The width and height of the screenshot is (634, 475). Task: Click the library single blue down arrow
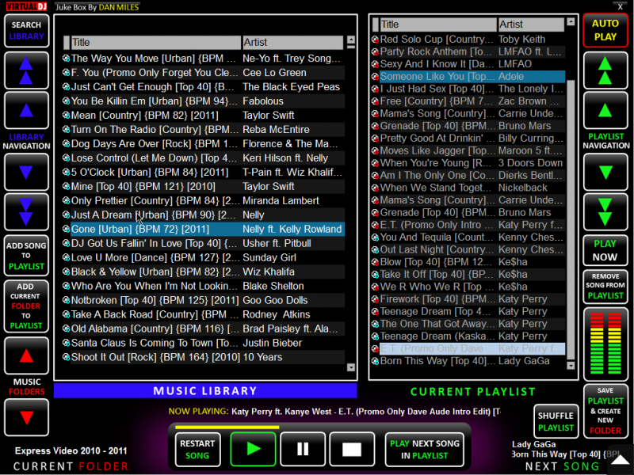click(26, 172)
